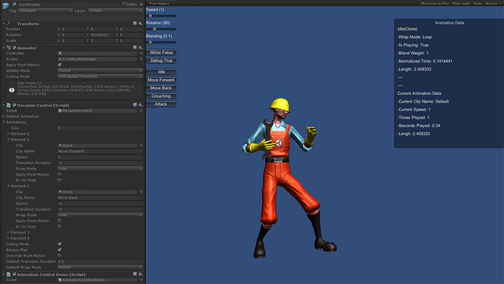The image size is (504, 284).
Task: Open the Static options dropdown arrow
Action: coord(140,4)
